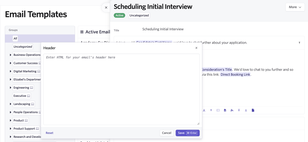
Task: Focus the header HTML text area
Action: pyautogui.click(x=121, y=89)
